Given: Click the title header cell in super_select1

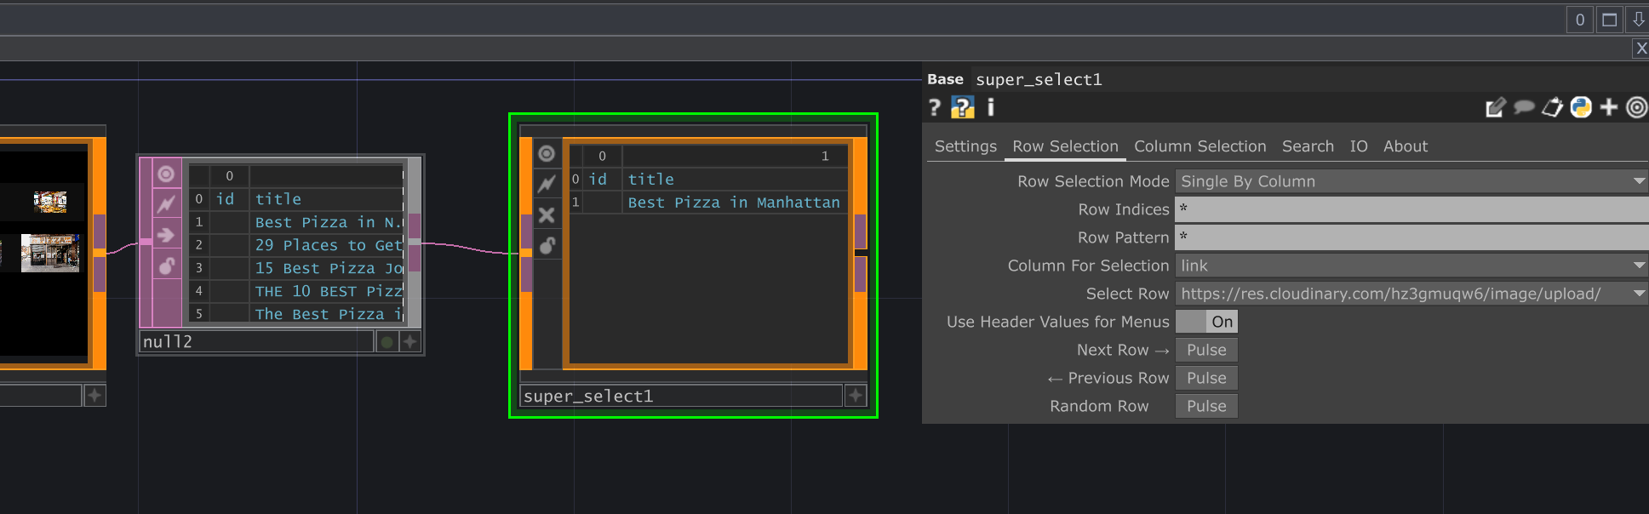Looking at the screenshot, I should [x=734, y=180].
